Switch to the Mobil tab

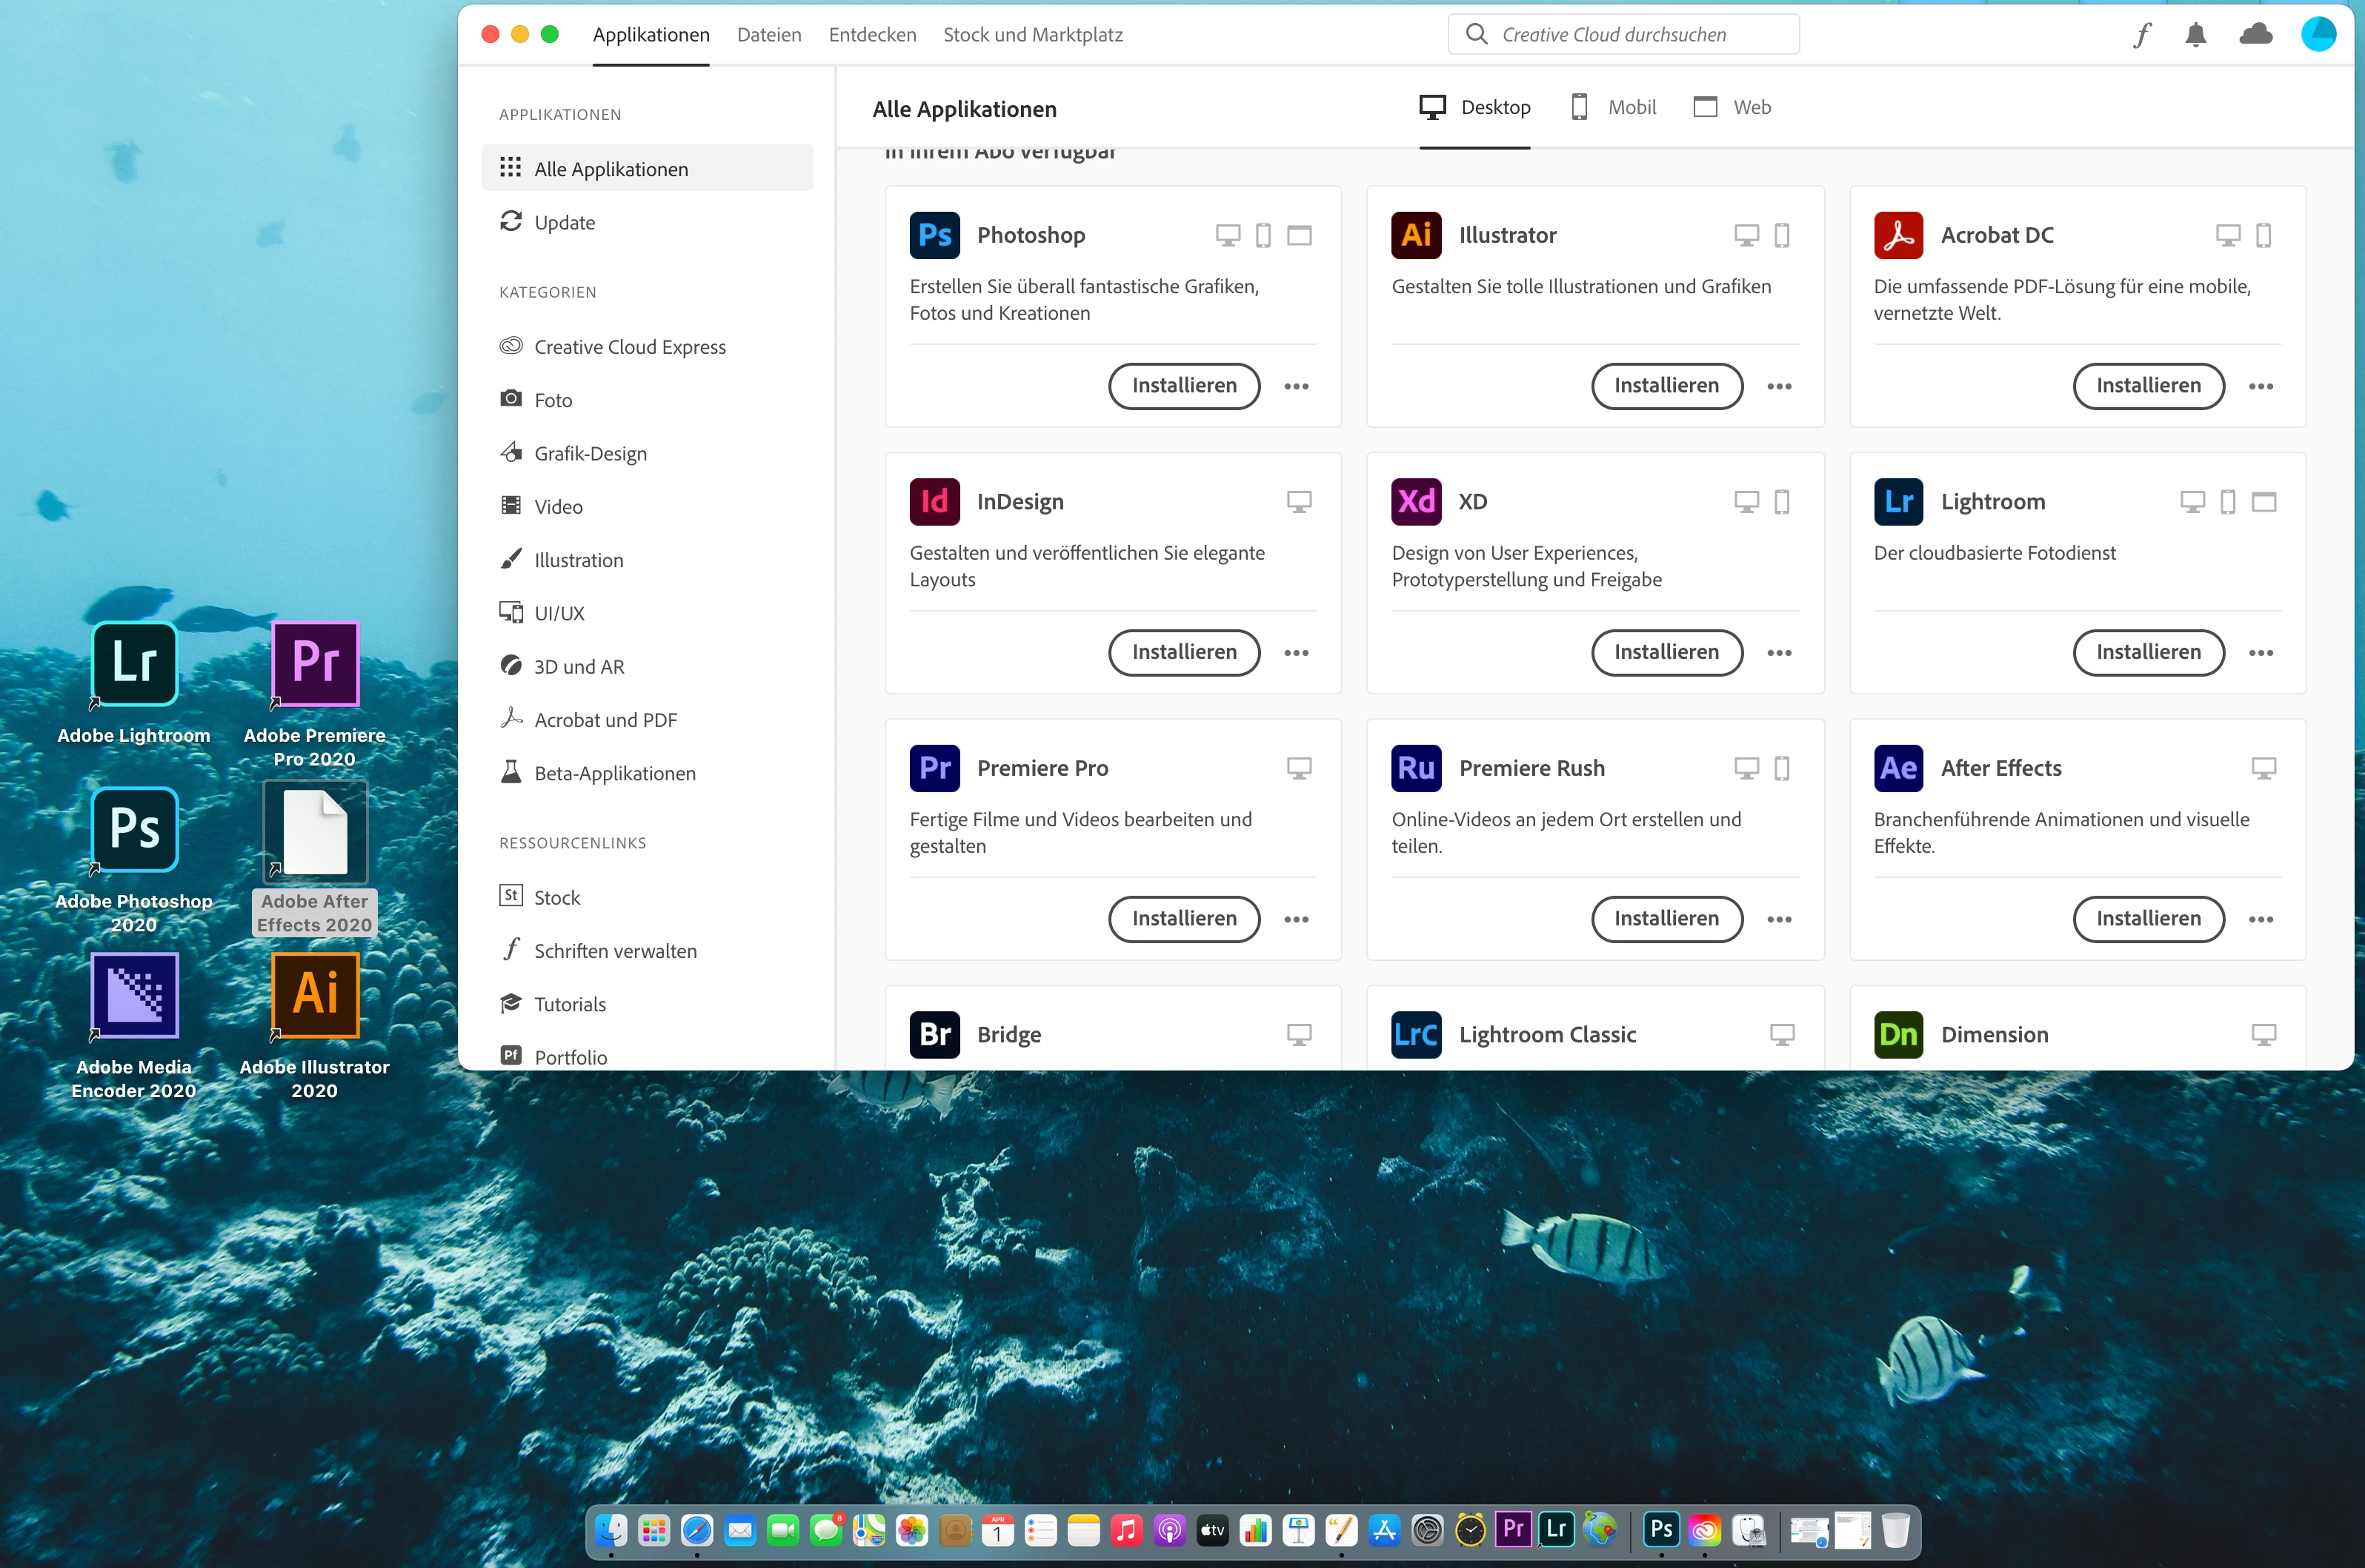(1614, 107)
